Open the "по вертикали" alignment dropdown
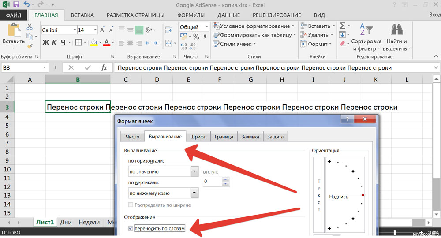The image size is (441, 238). (x=194, y=193)
